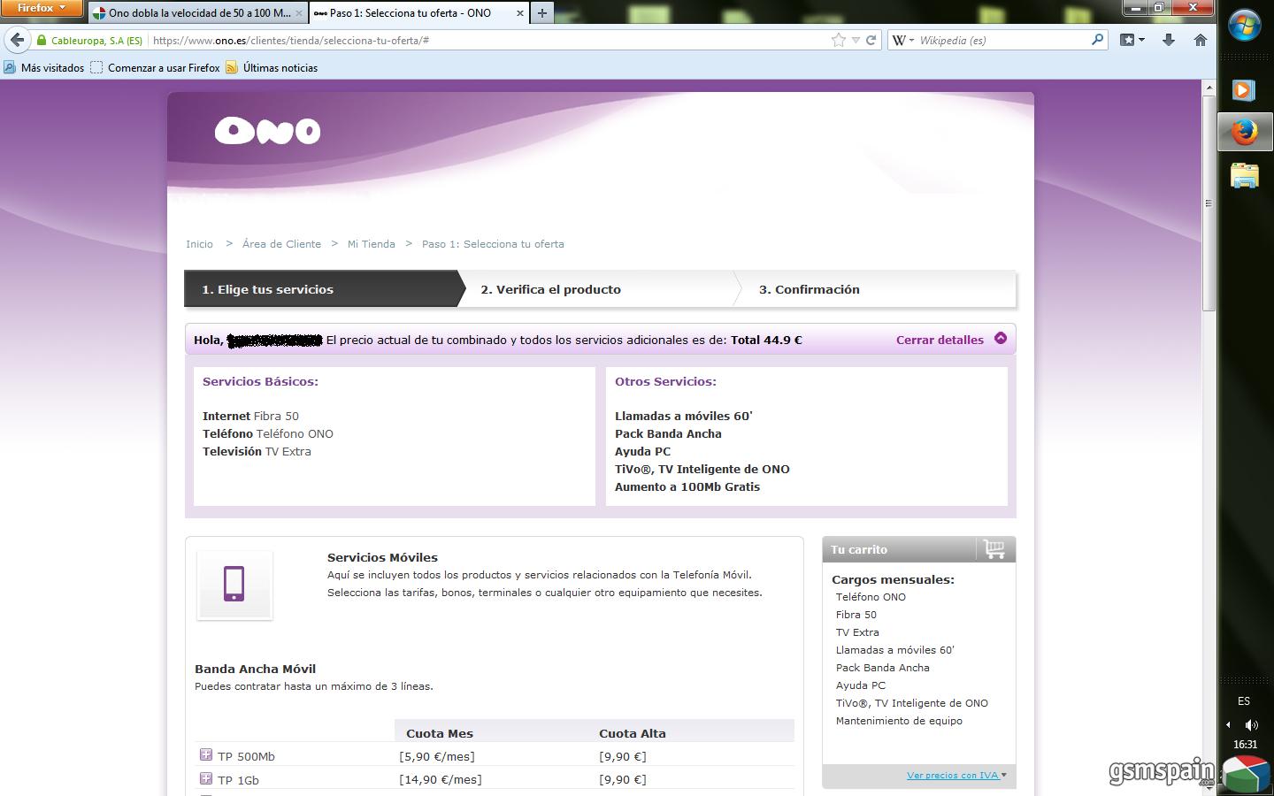The image size is (1274, 796).
Task: Open the Ver precios con IVA dropdown
Action: click(956, 776)
